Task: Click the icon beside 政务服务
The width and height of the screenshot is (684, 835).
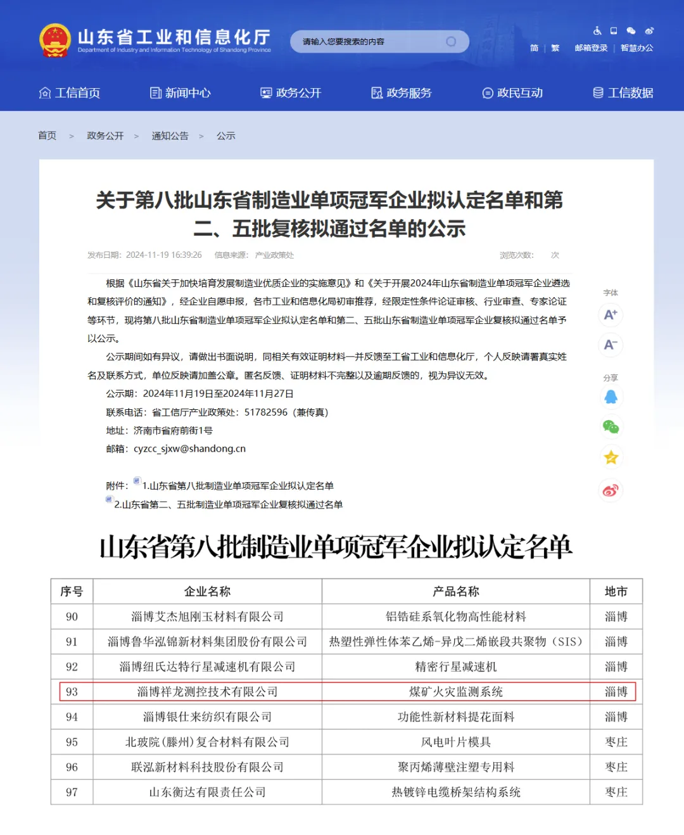Action: (x=377, y=93)
